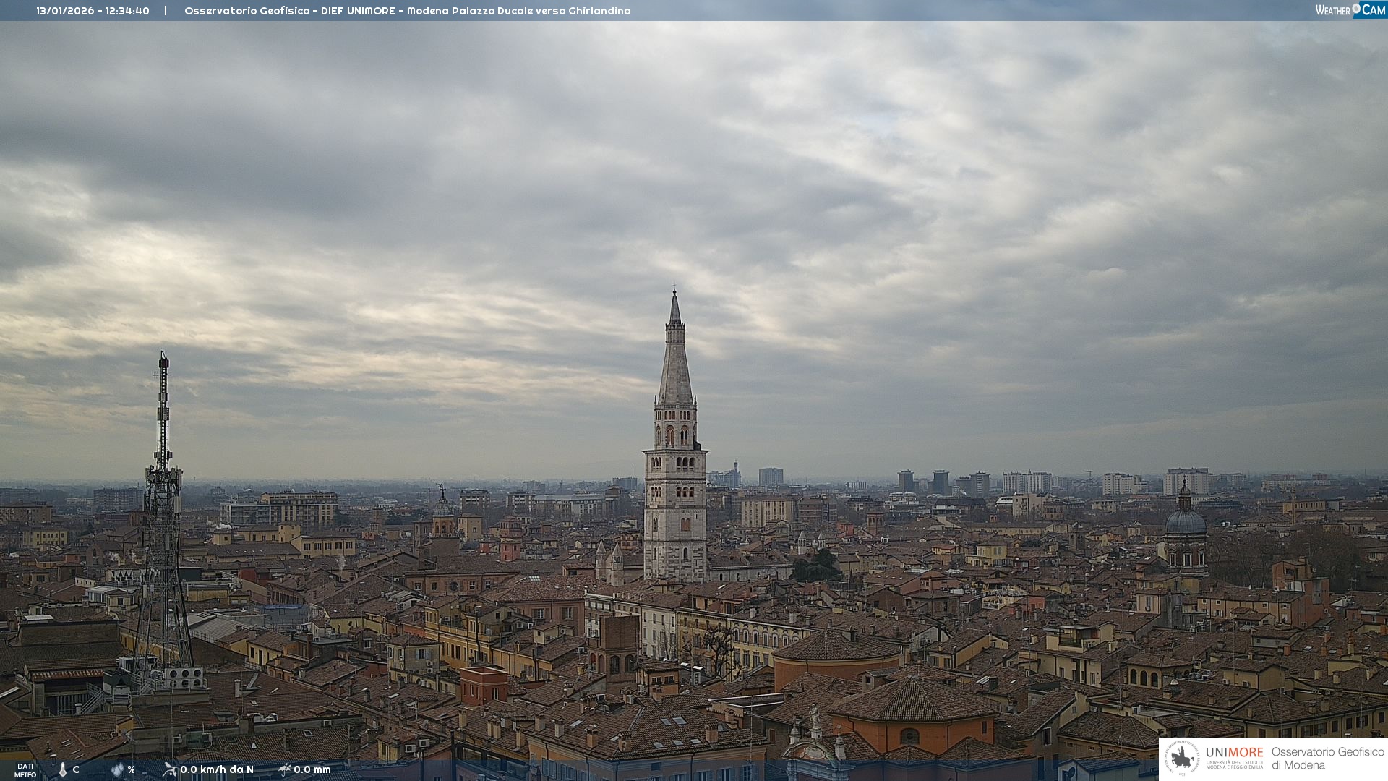1388x781 pixels.
Task: Click Osservatorio Geofisico di Modena label
Action: point(1327,759)
